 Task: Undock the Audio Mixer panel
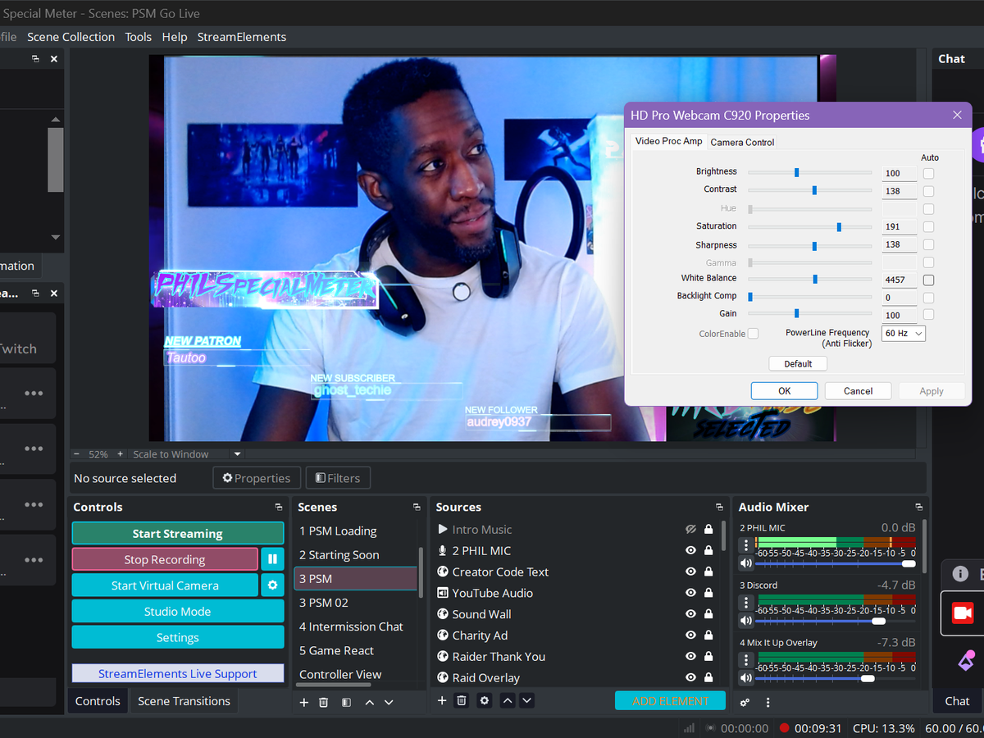(x=918, y=508)
